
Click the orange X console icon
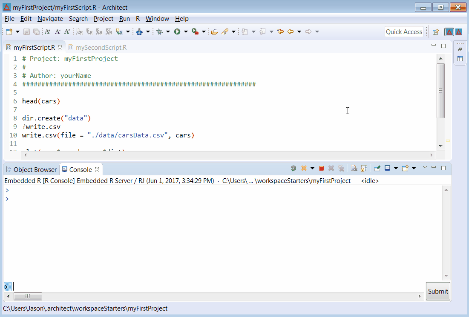304,168
